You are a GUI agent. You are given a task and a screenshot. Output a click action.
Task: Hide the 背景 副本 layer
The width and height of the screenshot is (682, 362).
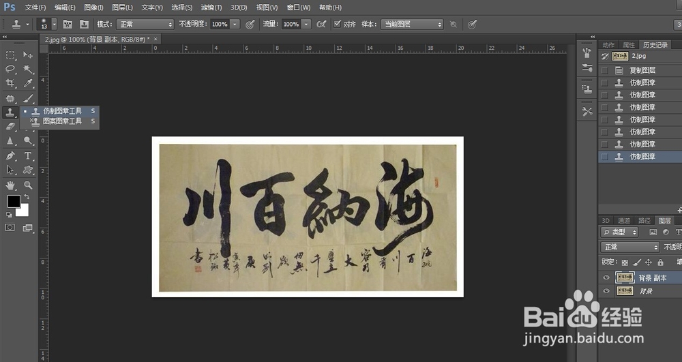click(606, 277)
